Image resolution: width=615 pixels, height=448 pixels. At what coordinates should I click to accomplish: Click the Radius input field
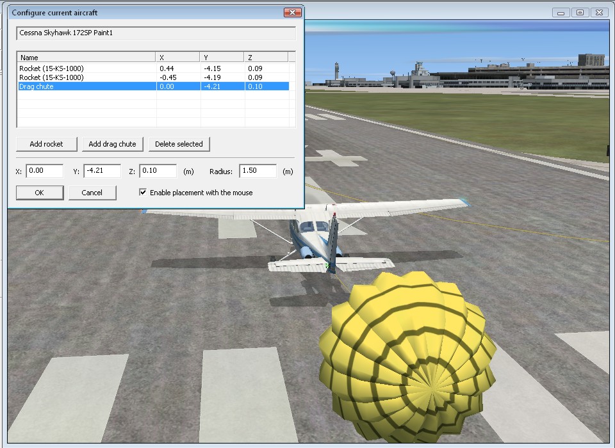click(x=258, y=171)
